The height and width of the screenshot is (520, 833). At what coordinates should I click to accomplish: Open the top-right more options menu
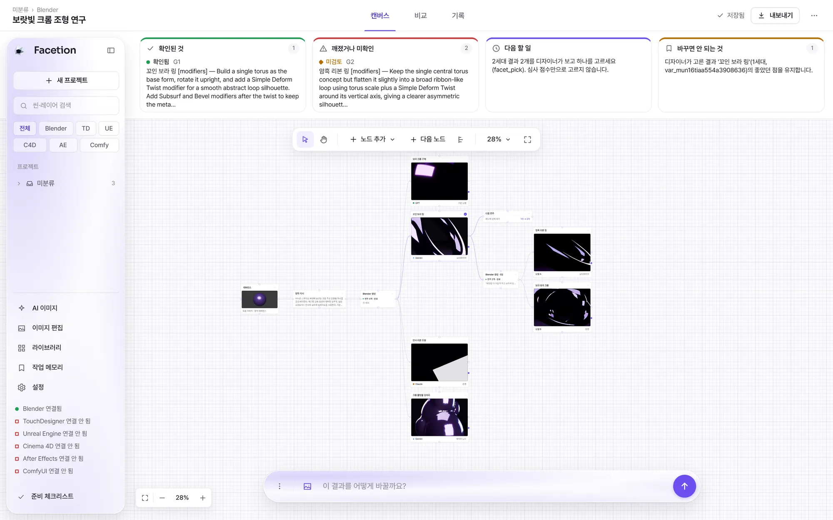[x=814, y=15]
